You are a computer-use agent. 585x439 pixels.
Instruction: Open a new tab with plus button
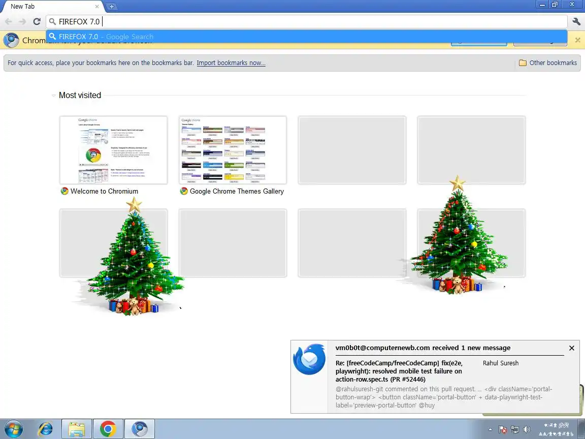(x=111, y=6)
